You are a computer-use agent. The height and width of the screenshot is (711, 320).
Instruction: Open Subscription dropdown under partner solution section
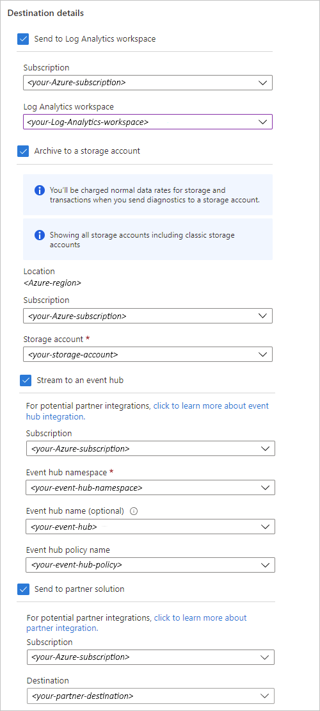(150, 657)
